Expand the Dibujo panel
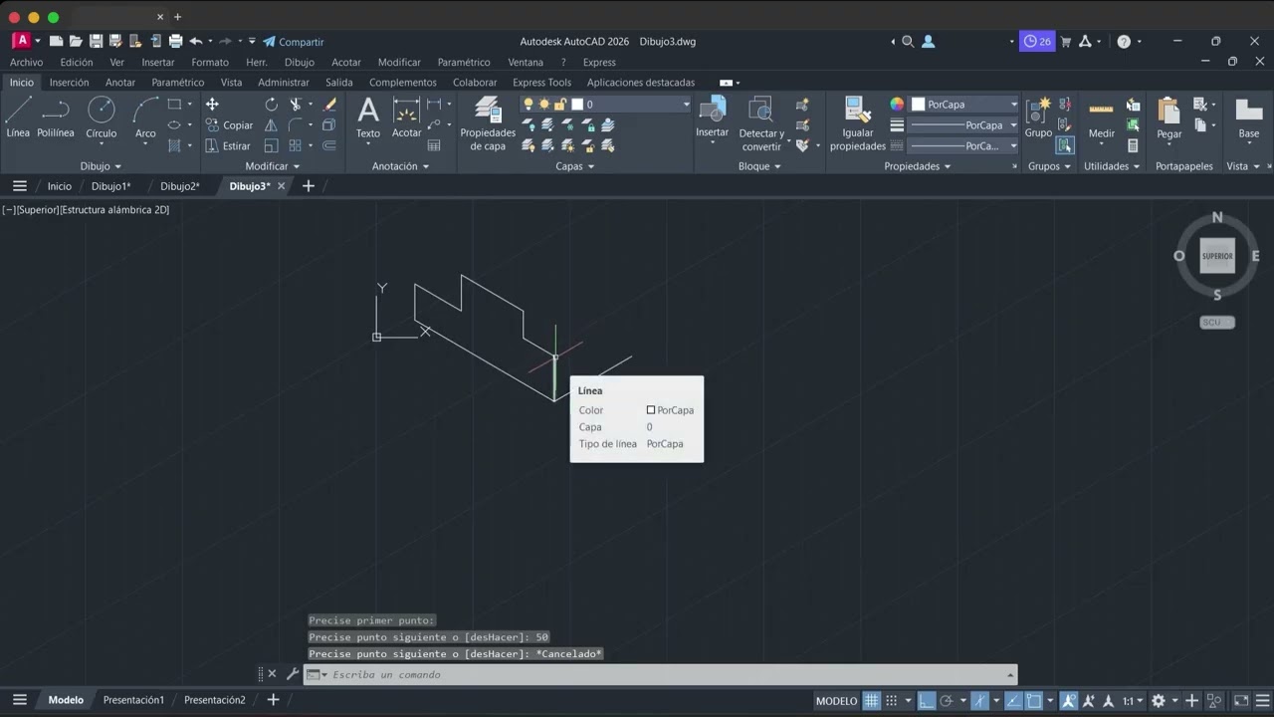This screenshot has height=717, width=1274. click(x=101, y=166)
